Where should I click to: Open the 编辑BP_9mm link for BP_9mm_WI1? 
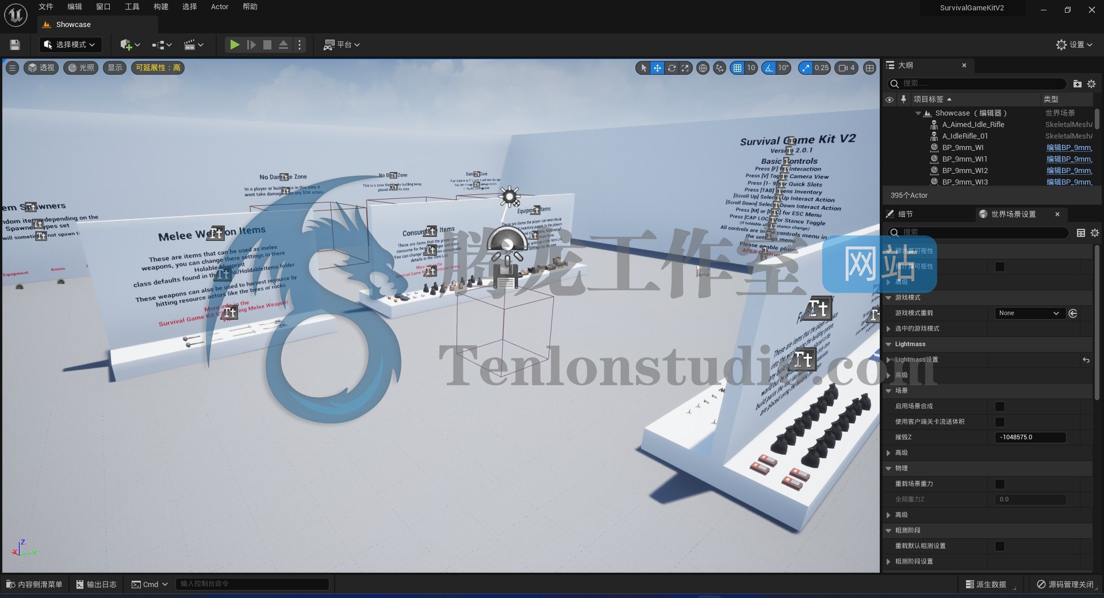tap(1069, 159)
